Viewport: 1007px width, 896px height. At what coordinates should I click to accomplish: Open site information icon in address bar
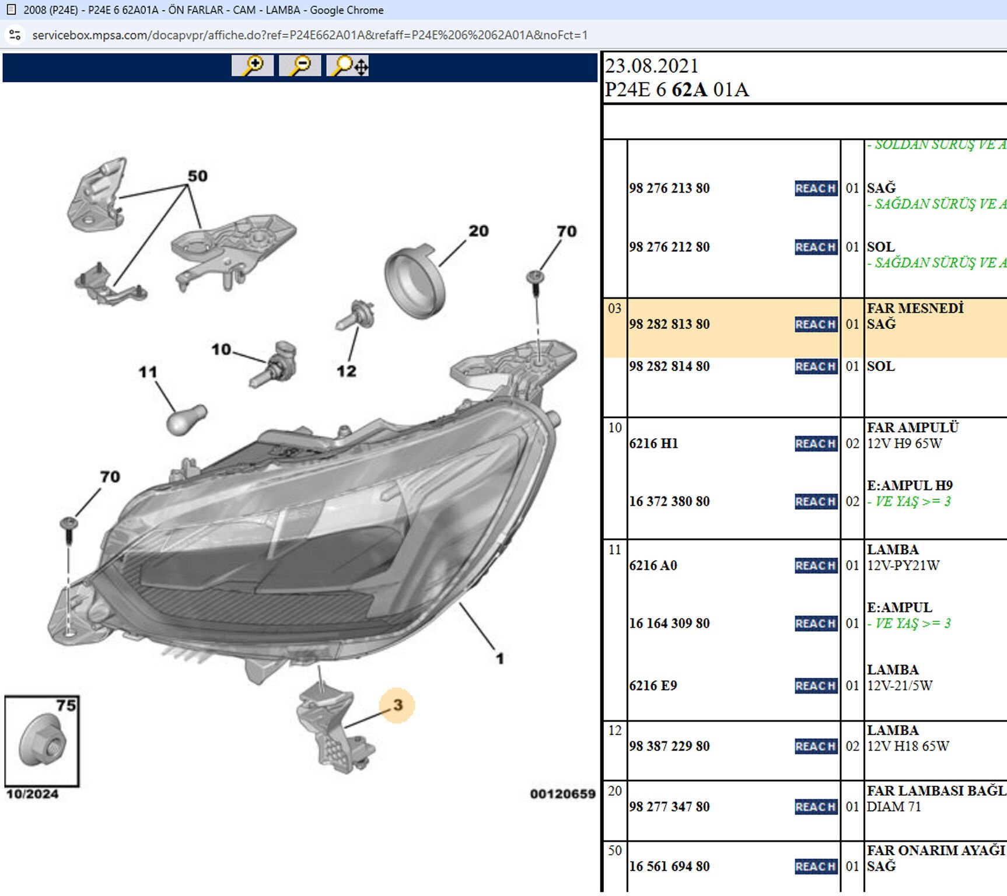(x=15, y=35)
